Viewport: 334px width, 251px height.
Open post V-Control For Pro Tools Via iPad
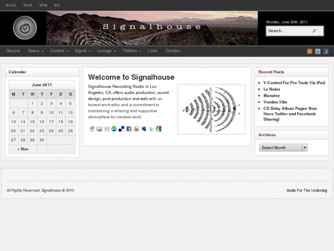[294, 83]
